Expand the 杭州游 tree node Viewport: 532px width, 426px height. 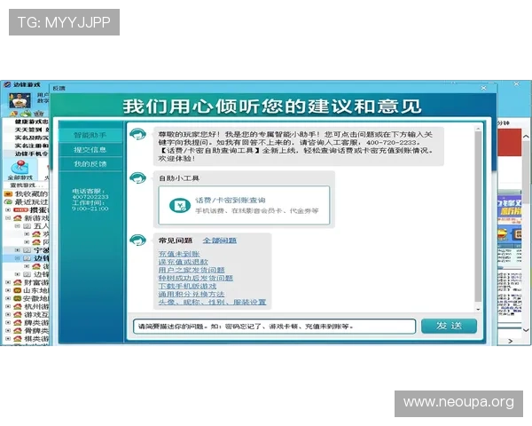pos(8,306)
